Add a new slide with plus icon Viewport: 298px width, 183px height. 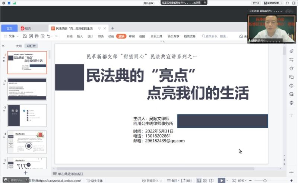[x=26, y=173]
